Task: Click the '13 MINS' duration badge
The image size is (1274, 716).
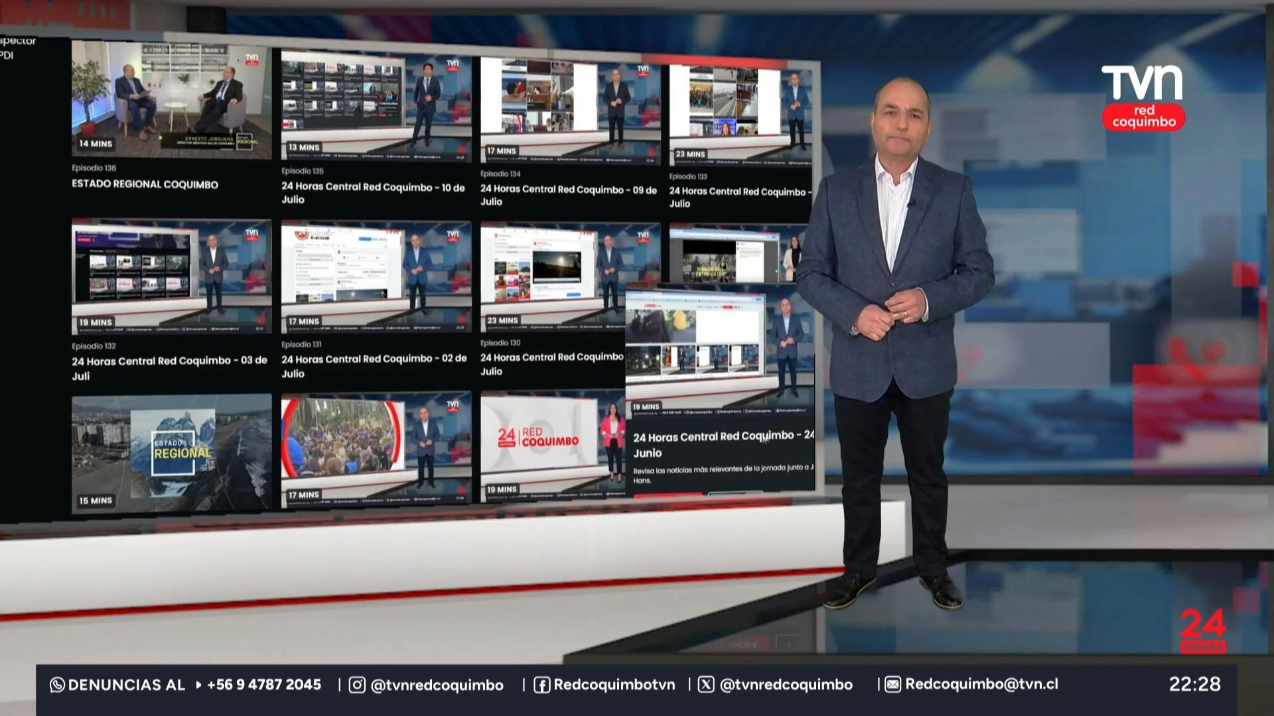Action: (x=304, y=147)
